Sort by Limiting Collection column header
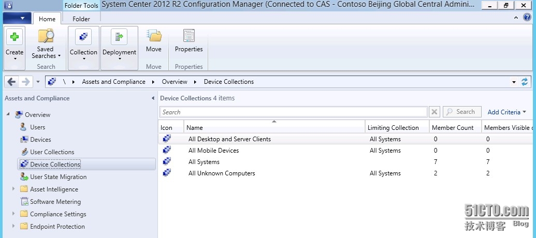 tap(397, 128)
